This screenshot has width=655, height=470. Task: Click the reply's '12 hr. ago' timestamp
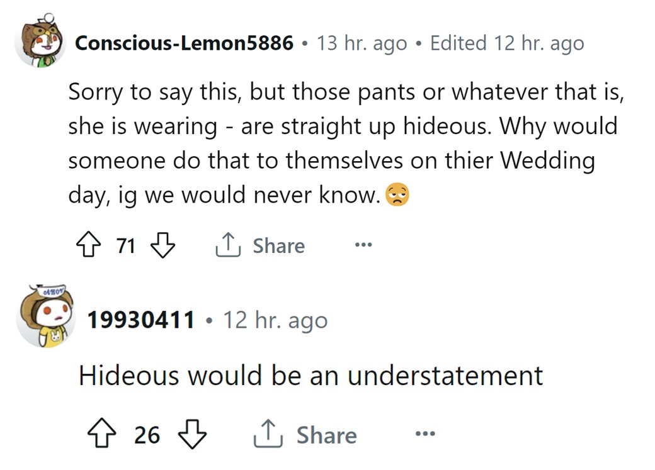pos(275,320)
